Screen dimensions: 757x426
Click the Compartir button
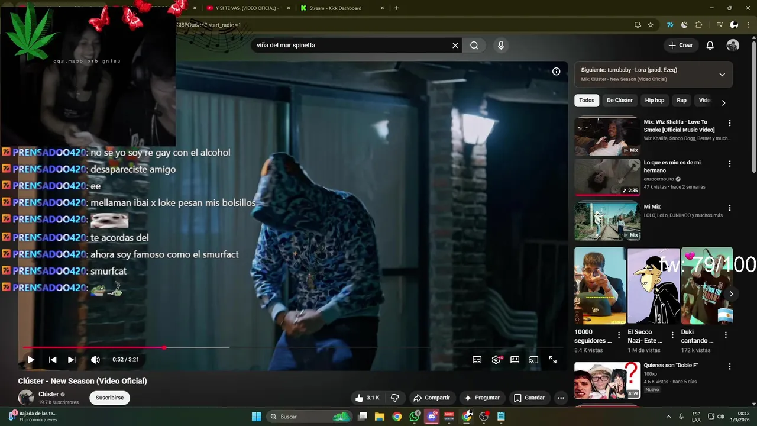(x=432, y=398)
